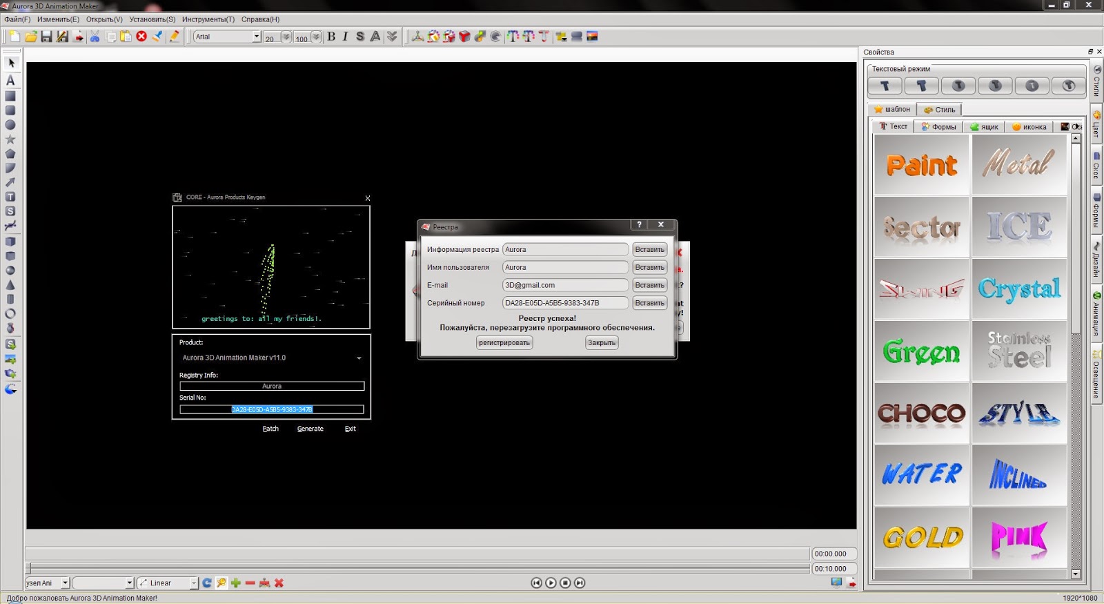Play the animation

click(x=551, y=583)
